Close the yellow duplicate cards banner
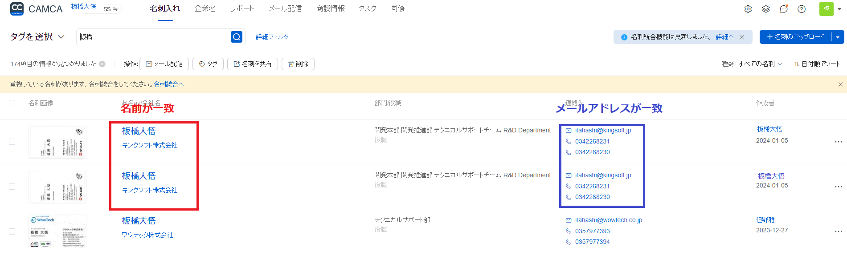 pos(841,84)
